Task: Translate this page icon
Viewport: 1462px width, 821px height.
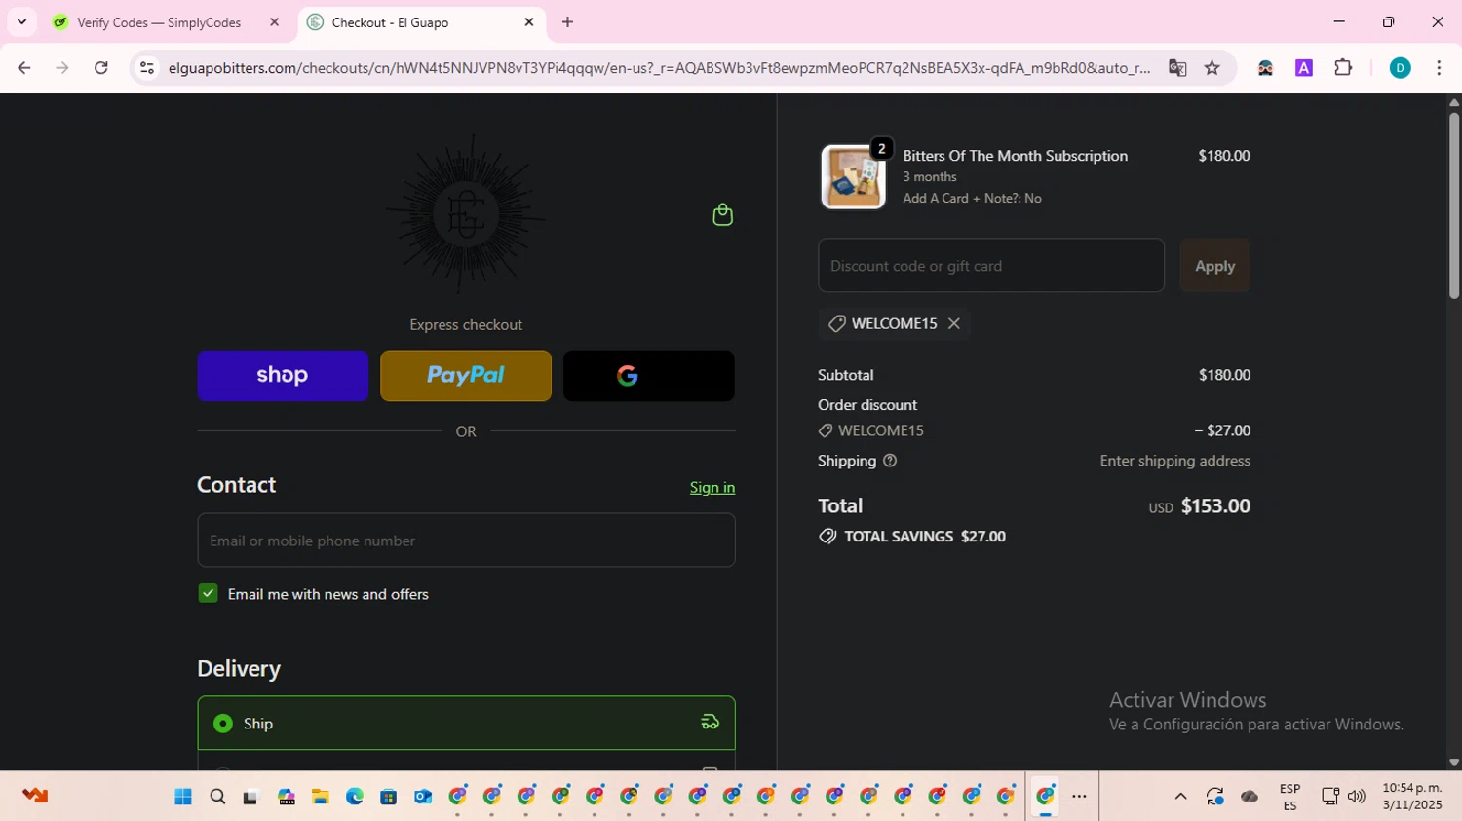Action: click(x=1177, y=67)
